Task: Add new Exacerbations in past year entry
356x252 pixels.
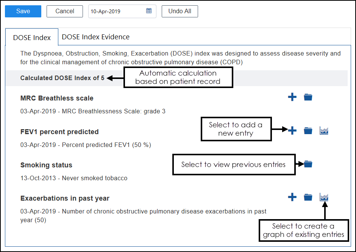Action: pos(292,197)
